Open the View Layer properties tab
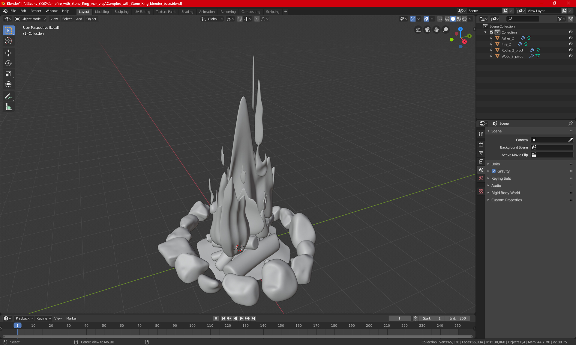Screen dimensions: 576x345 point(481,161)
